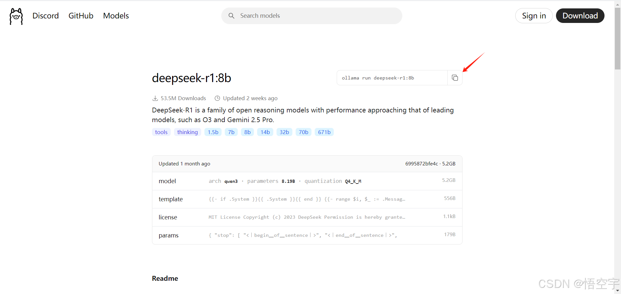Focus the Search models field
Viewport: 621px width, 294px height.
click(312, 16)
